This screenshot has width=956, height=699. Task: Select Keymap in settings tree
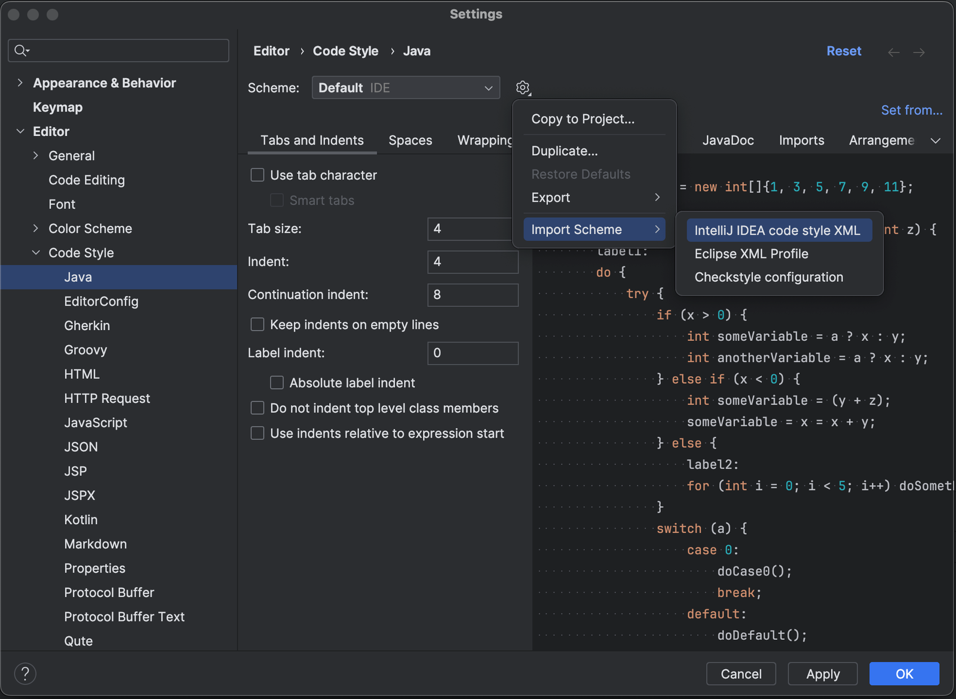click(57, 107)
